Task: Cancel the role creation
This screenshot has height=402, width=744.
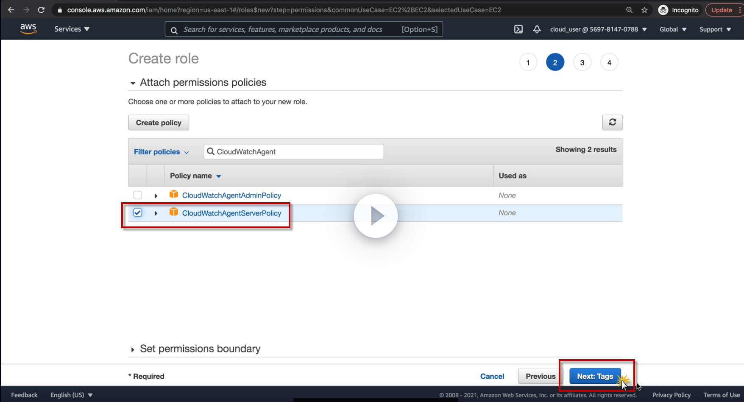Action: (492, 376)
